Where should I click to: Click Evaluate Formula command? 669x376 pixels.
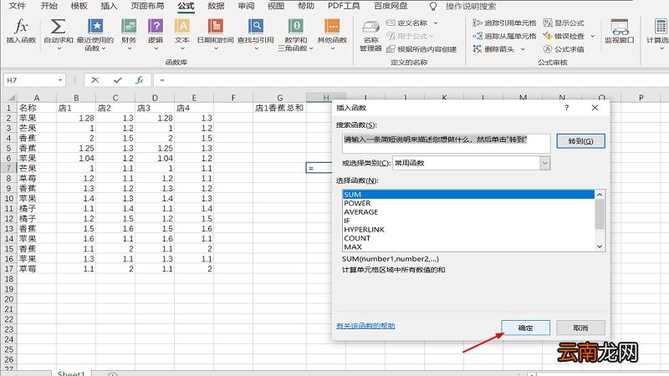[x=564, y=49]
